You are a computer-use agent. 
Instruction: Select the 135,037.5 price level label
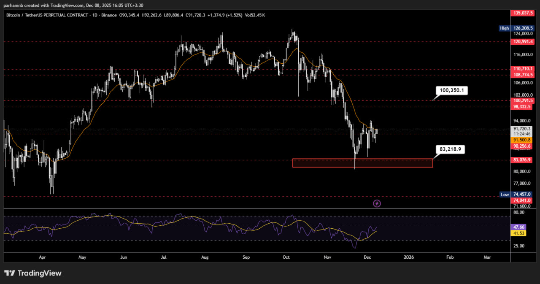[522, 13]
